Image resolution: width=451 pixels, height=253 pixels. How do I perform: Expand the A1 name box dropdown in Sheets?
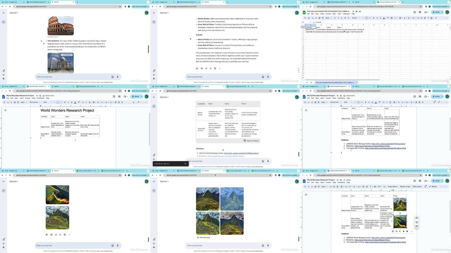pos(310,22)
